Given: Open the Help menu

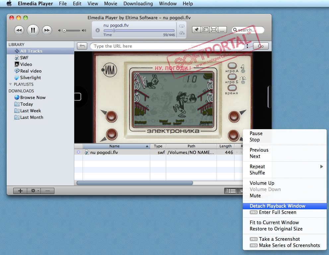Looking at the screenshot, I should pyautogui.click(x=188, y=4).
